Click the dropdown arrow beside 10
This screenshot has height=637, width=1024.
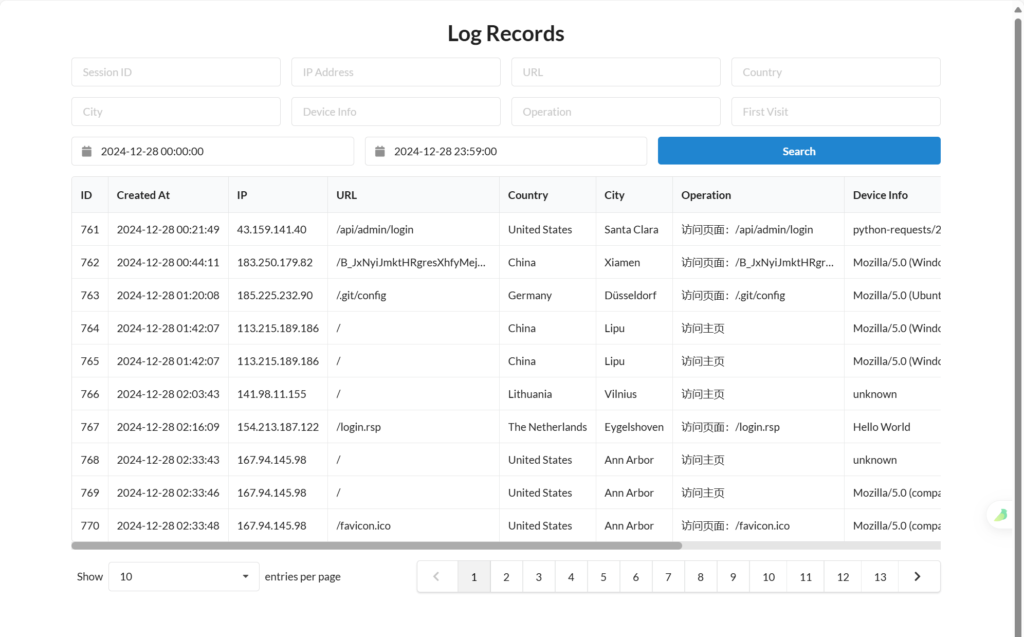click(x=246, y=576)
